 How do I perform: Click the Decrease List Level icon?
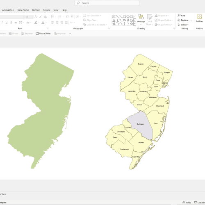67,17
